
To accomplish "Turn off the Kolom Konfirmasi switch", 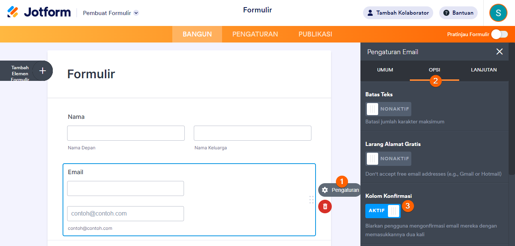I will (x=383, y=211).
